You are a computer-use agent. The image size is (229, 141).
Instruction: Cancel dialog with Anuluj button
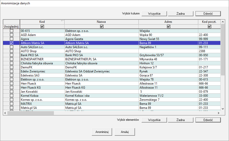pos(125,132)
